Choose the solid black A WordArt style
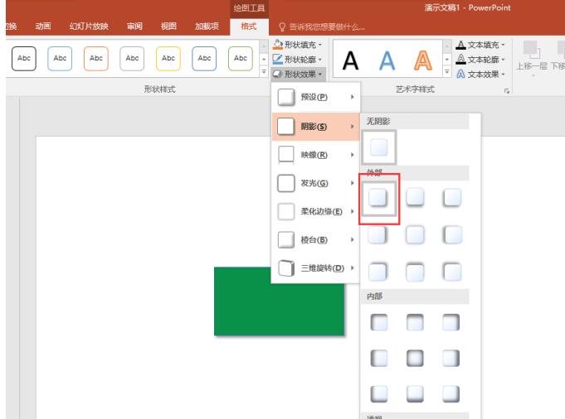This screenshot has height=419, width=565. (350, 60)
